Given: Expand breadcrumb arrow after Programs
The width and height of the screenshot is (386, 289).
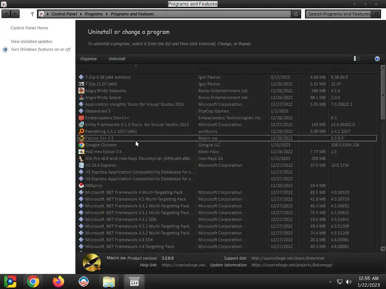Looking at the screenshot, I should click(107, 14).
